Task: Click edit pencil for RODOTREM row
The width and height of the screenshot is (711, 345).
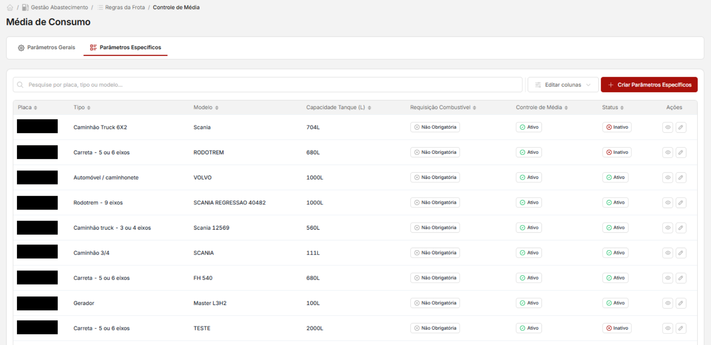Action: [681, 152]
